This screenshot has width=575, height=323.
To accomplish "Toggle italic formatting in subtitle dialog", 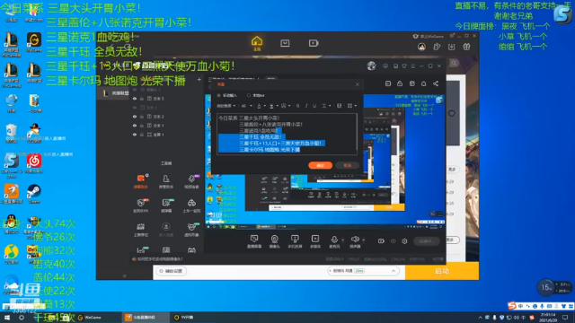I will tap(306, 106).
